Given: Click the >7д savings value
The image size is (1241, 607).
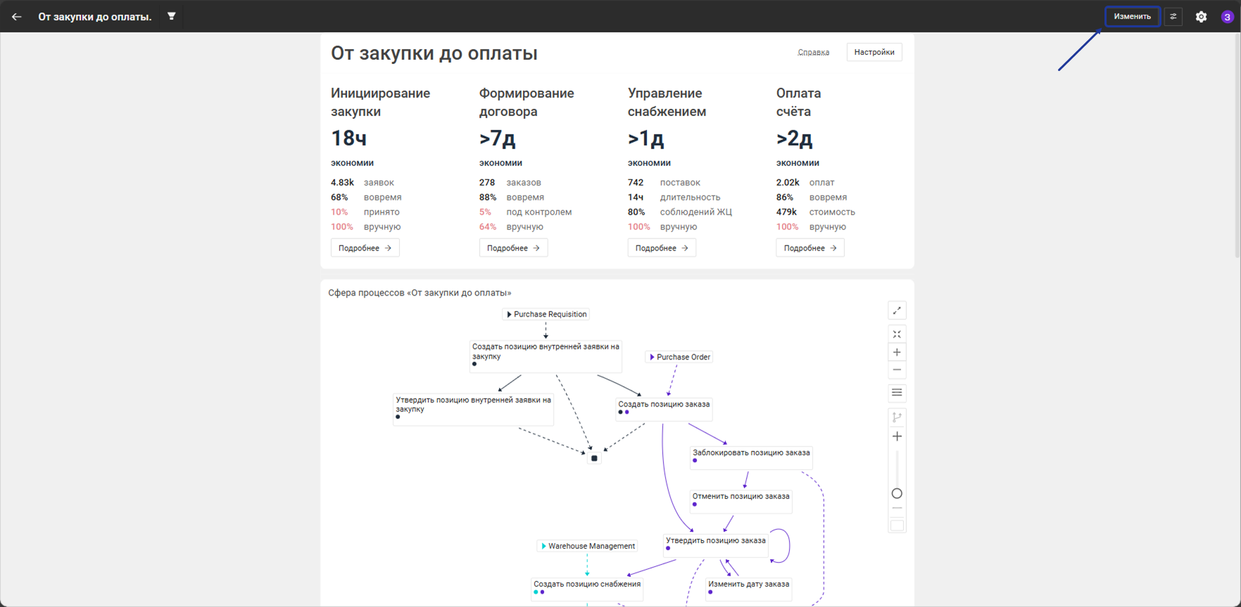Looking at the screenshot, I should [498, 139].
